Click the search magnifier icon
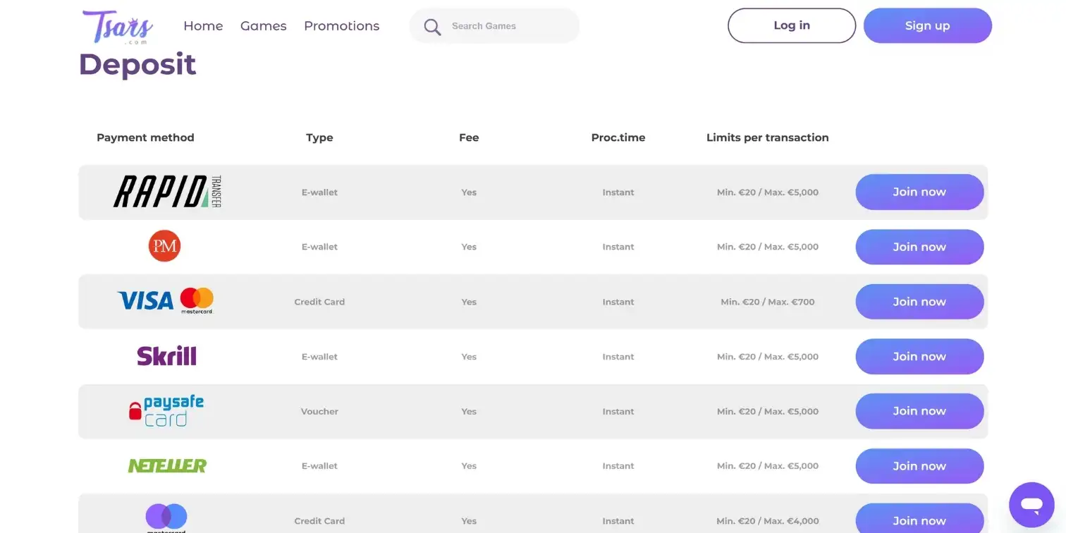The width and height of the screenshot is (1066, 533). point(432,27)
